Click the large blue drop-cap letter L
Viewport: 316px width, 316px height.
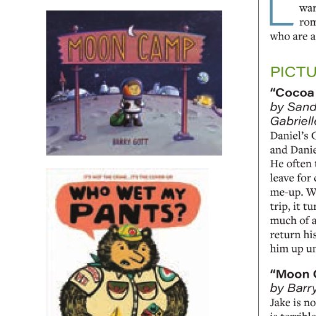click(281, 13)
